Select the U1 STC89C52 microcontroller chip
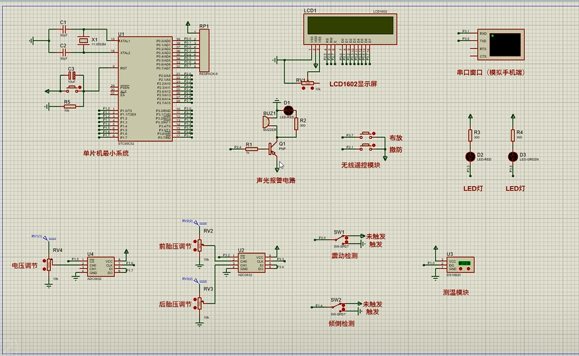579x356 pixels. (145, 88)
